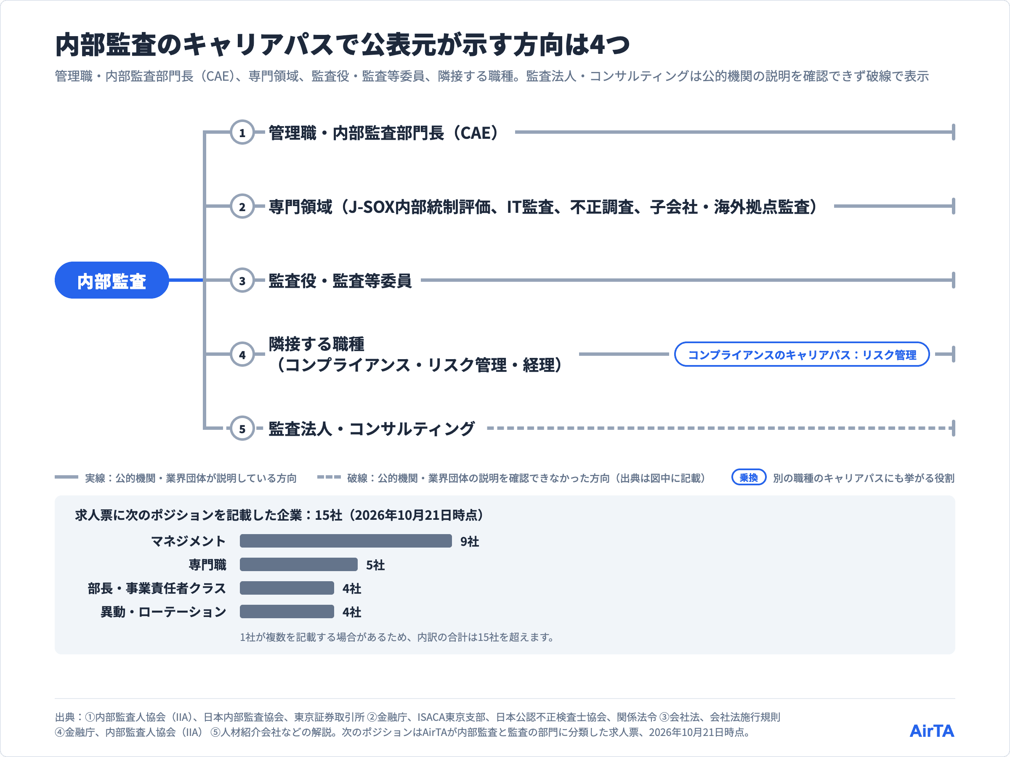This screenshot has width=1010, height=757.
Task: Click the numbered circle 2 icon
Action: (x=242, y=206)
